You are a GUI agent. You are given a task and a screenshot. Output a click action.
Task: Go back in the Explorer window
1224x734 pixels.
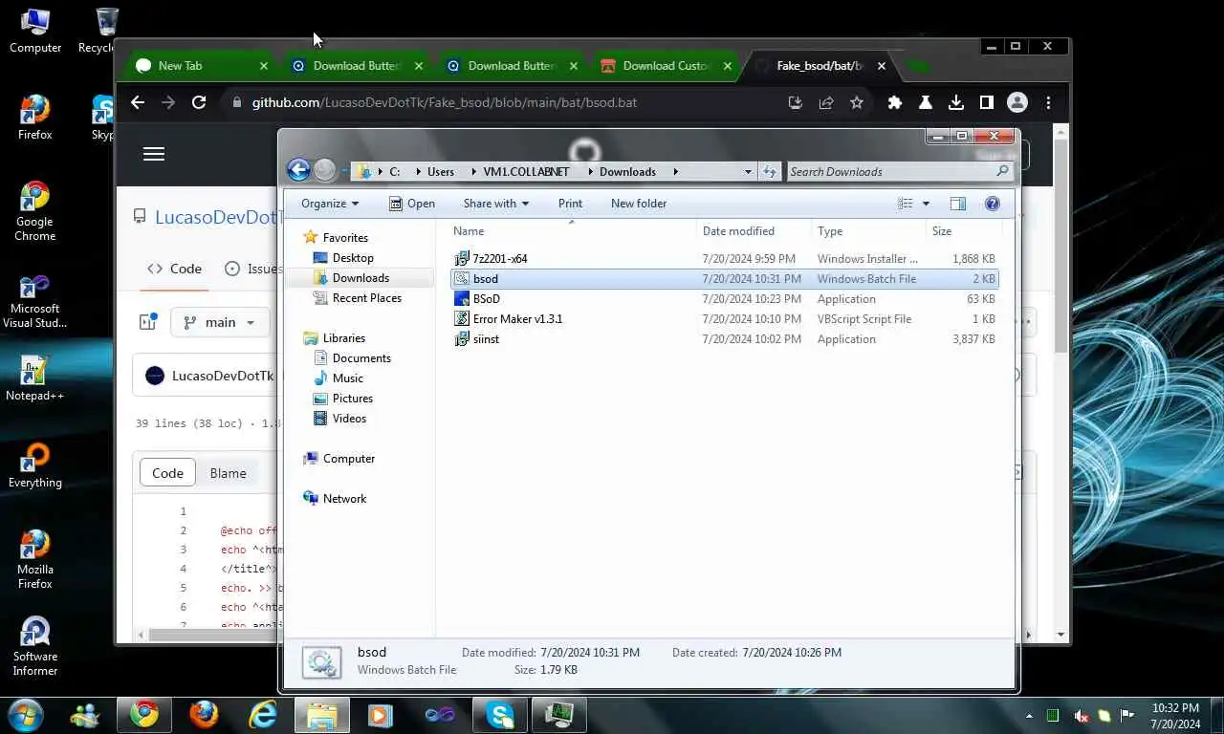298,171
